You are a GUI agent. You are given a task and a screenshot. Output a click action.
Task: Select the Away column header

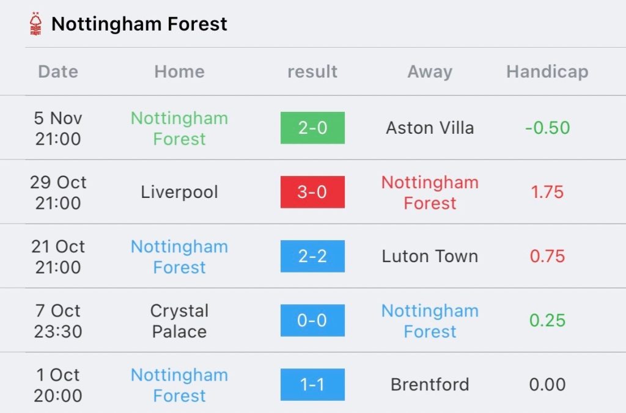(430, 72)
